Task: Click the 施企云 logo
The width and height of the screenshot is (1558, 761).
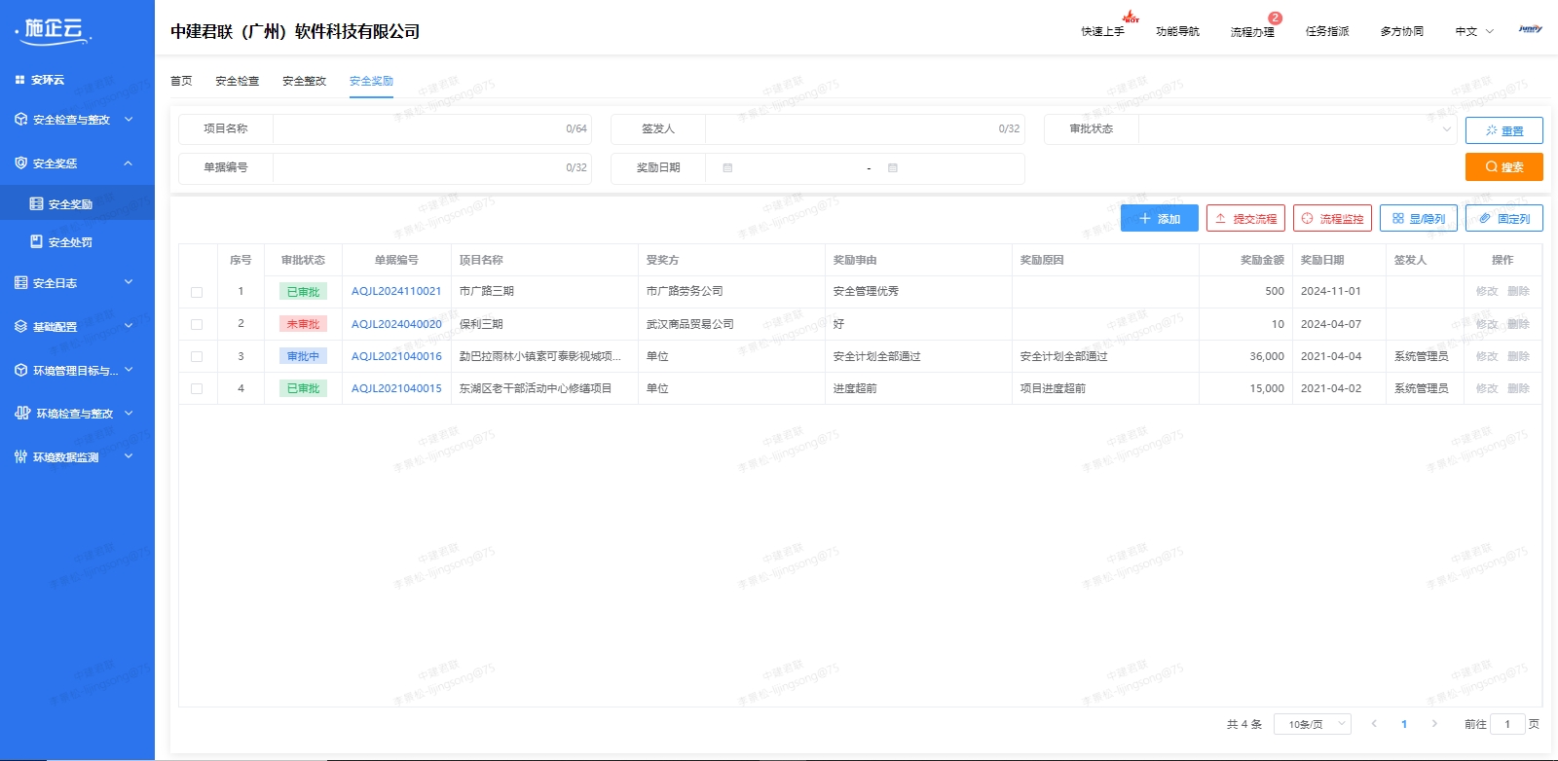Action: tap(54, 30)
